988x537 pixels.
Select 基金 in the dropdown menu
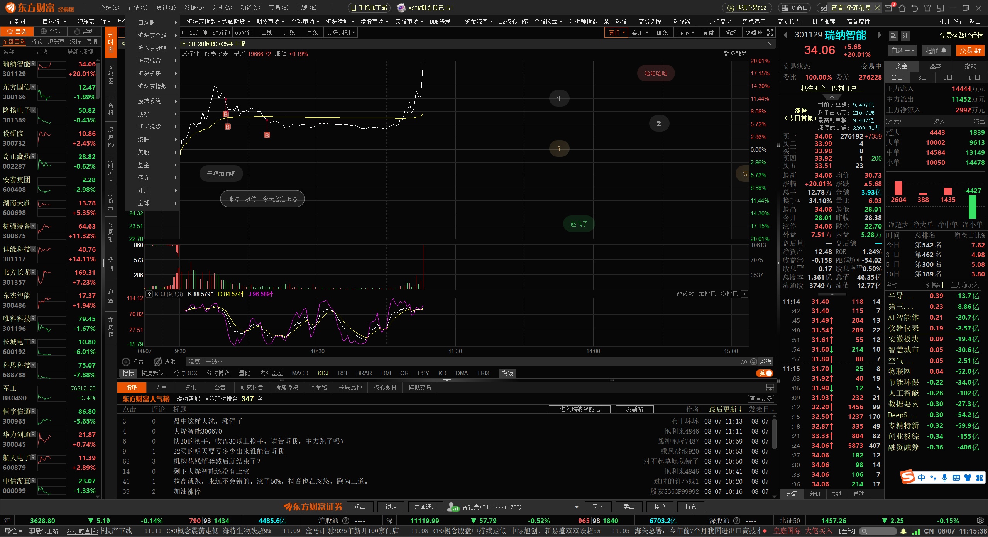(153, 165)
